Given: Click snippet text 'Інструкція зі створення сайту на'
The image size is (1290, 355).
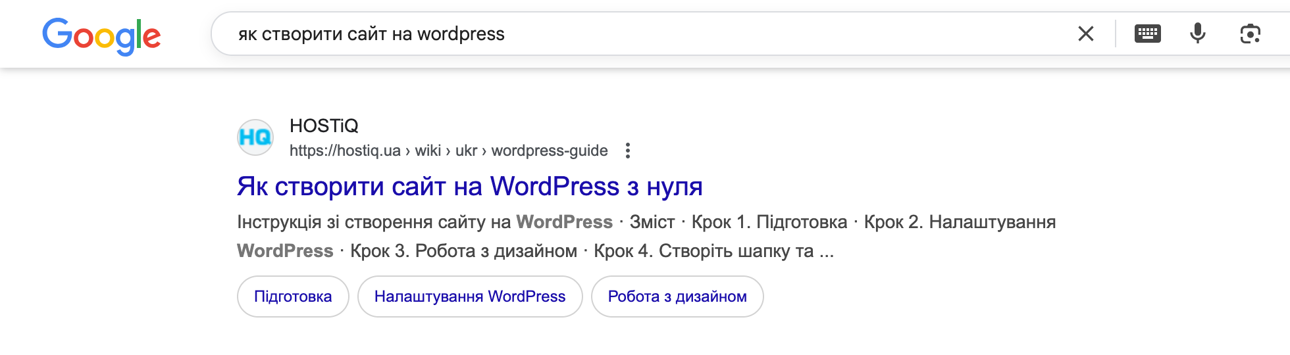Looking at the screenshot, I should click(x=374, y=222).
